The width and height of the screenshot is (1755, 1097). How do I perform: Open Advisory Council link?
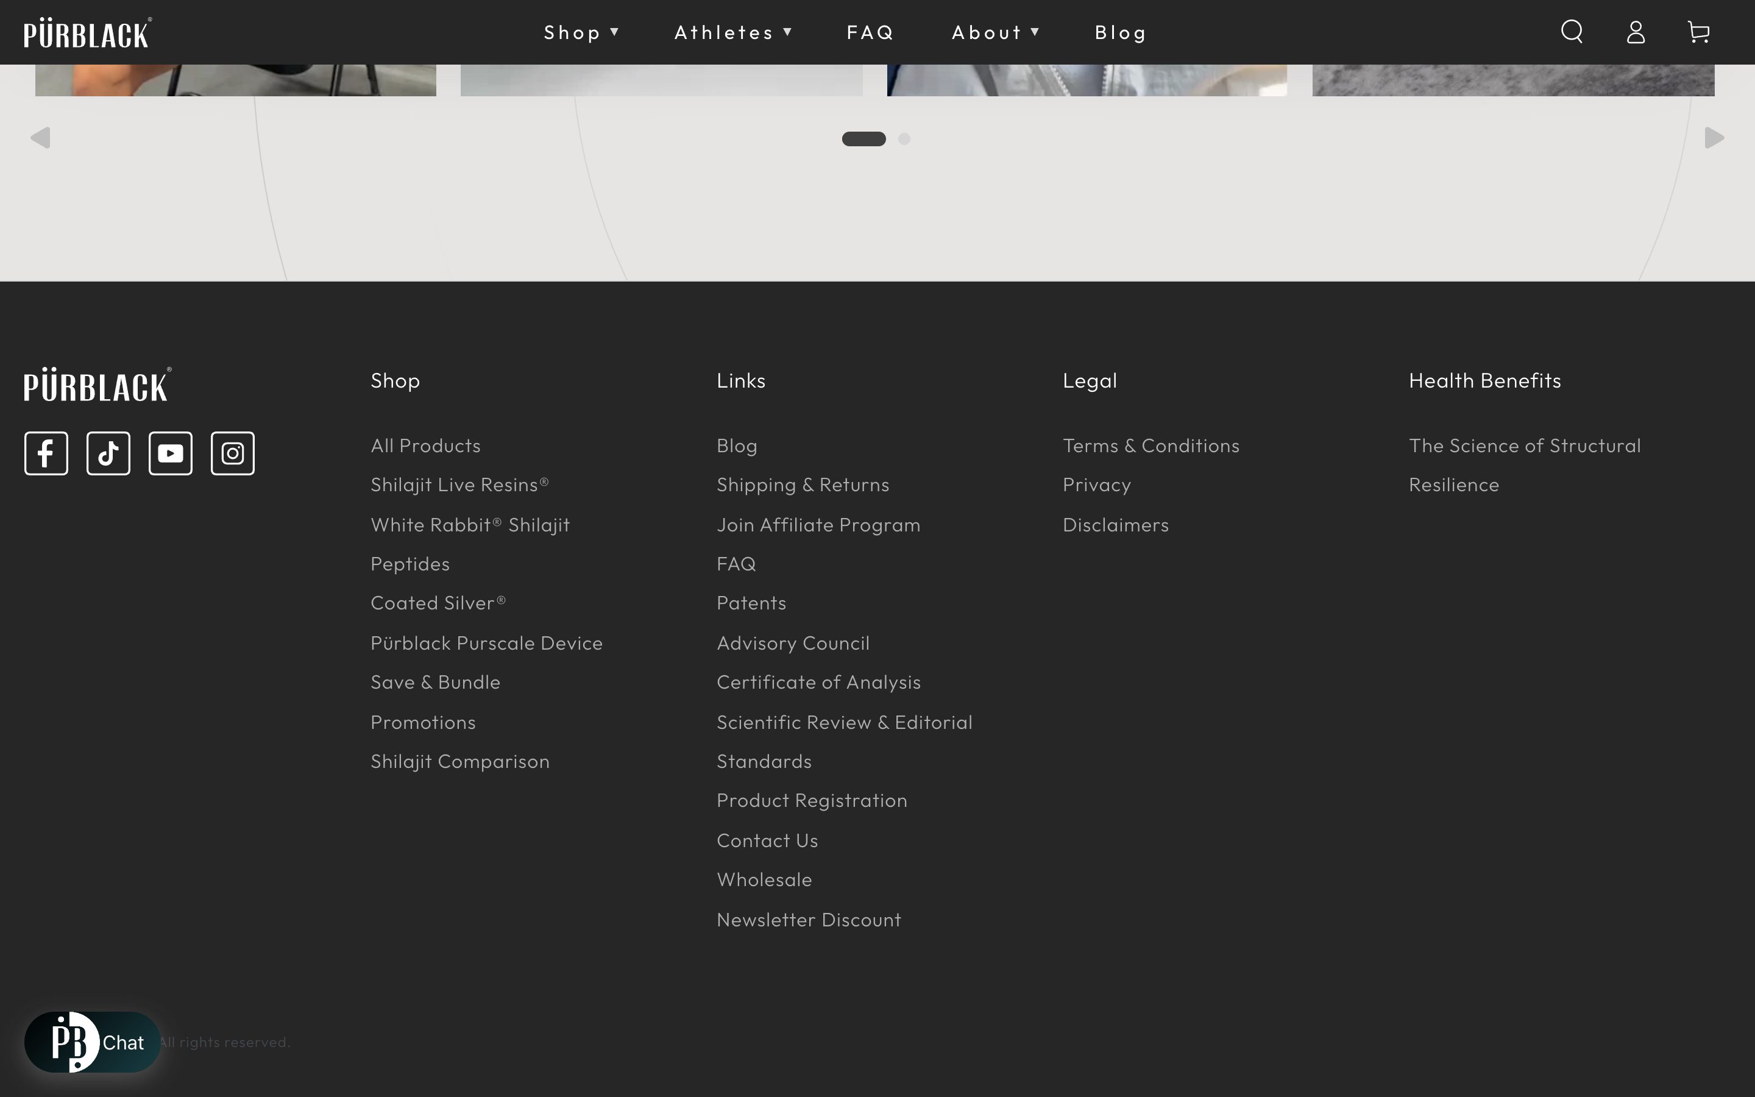point(793,643)
